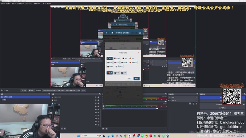Open virtual camera settings gear
This screenshot has width=246, height=138.
[244, 104]
